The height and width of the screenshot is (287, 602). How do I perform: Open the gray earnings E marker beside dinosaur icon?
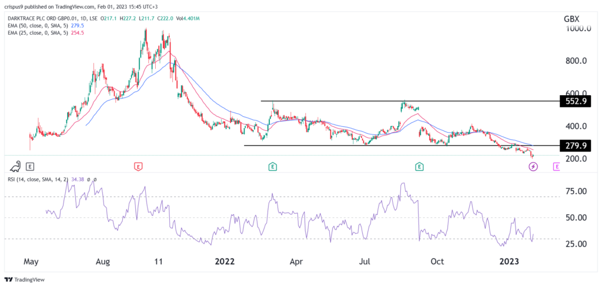tap(30, 167)
